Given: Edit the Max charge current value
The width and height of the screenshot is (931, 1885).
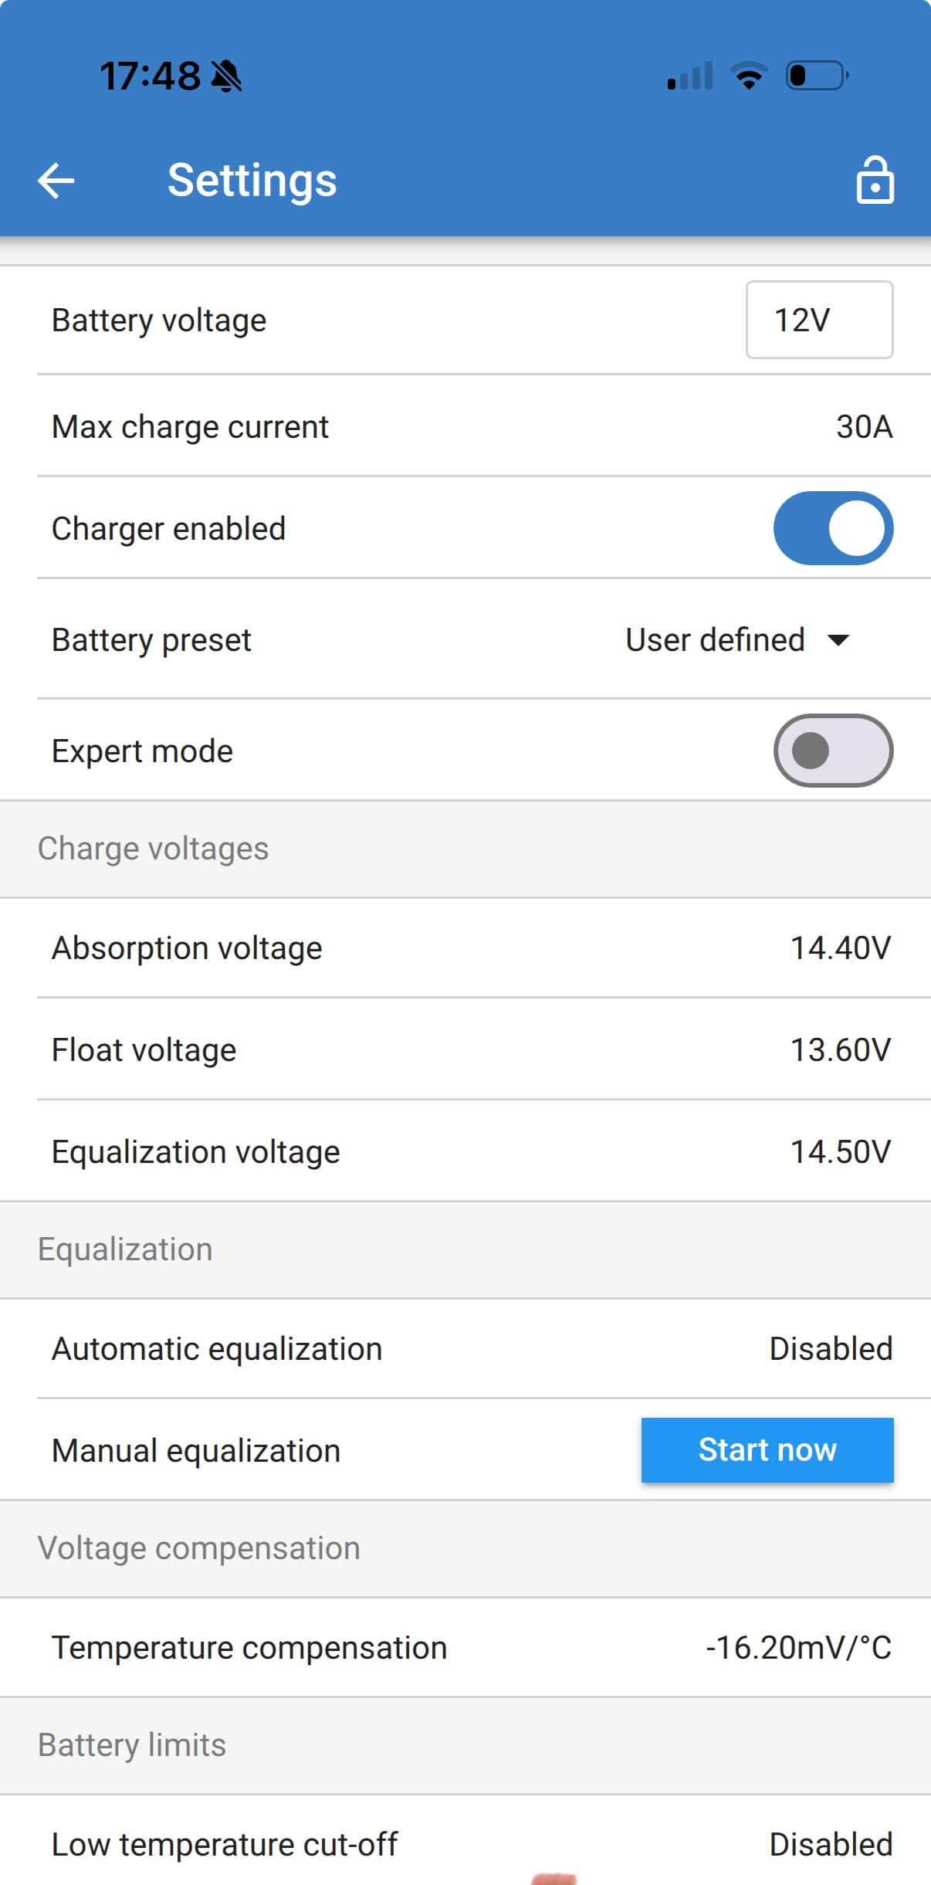Looking at the screenshot, I should (x=864, y=427).
